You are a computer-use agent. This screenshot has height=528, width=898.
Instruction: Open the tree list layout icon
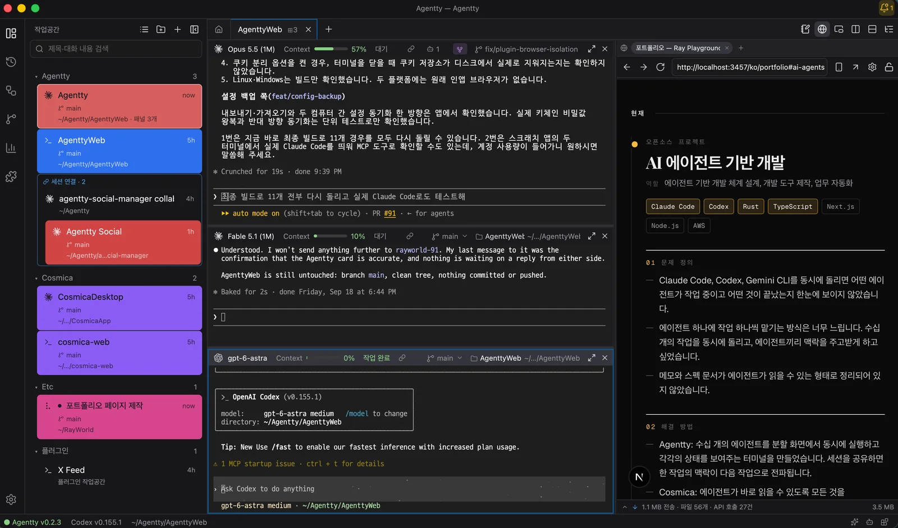(x=889, y=29)
